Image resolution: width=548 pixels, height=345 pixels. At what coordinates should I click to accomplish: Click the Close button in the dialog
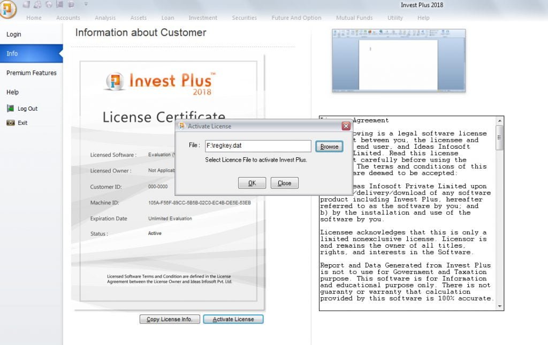click(x=285, y=183)
